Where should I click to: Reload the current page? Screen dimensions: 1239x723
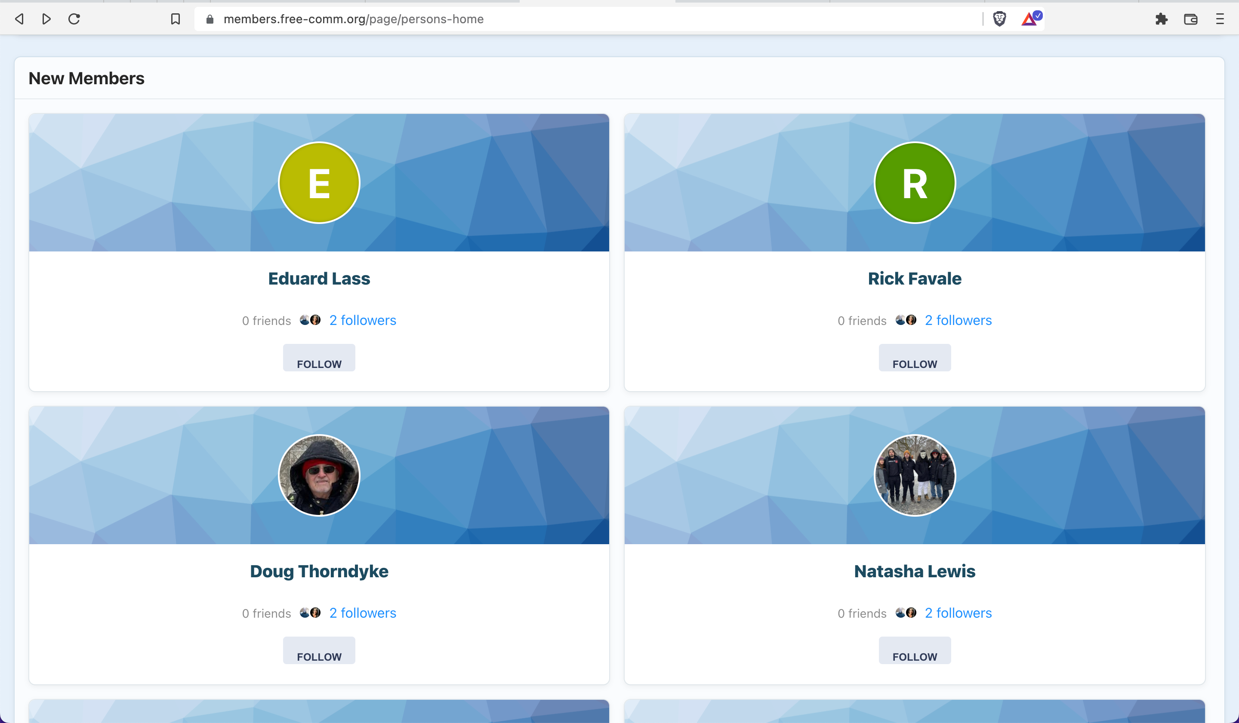[x=74, y=19]
